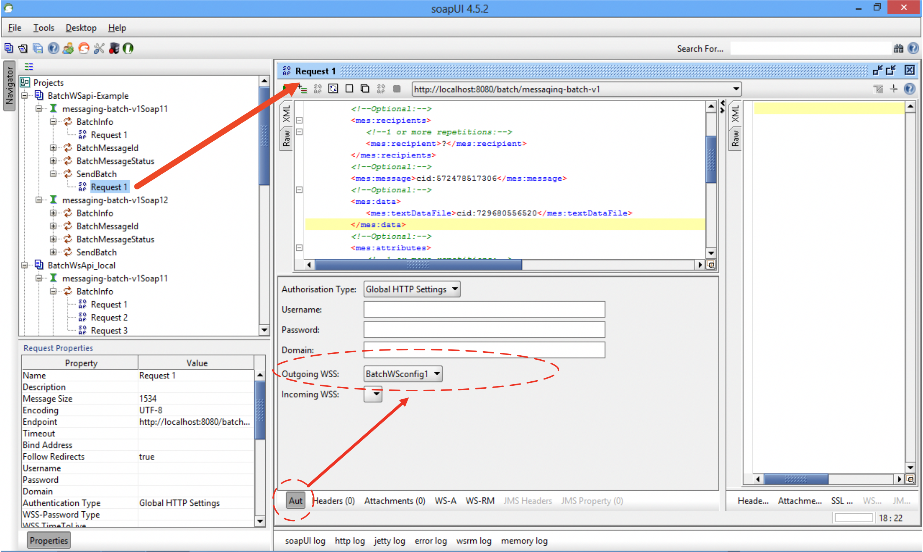Open the endpoint URL dropdown arrow
923x552 pixels.
coord(736,89)
